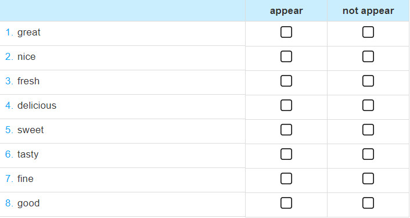The width and height of the screenshot is (410, 218).
Task: Tick 'appear' box for nice
Action: tap(286, 56)
